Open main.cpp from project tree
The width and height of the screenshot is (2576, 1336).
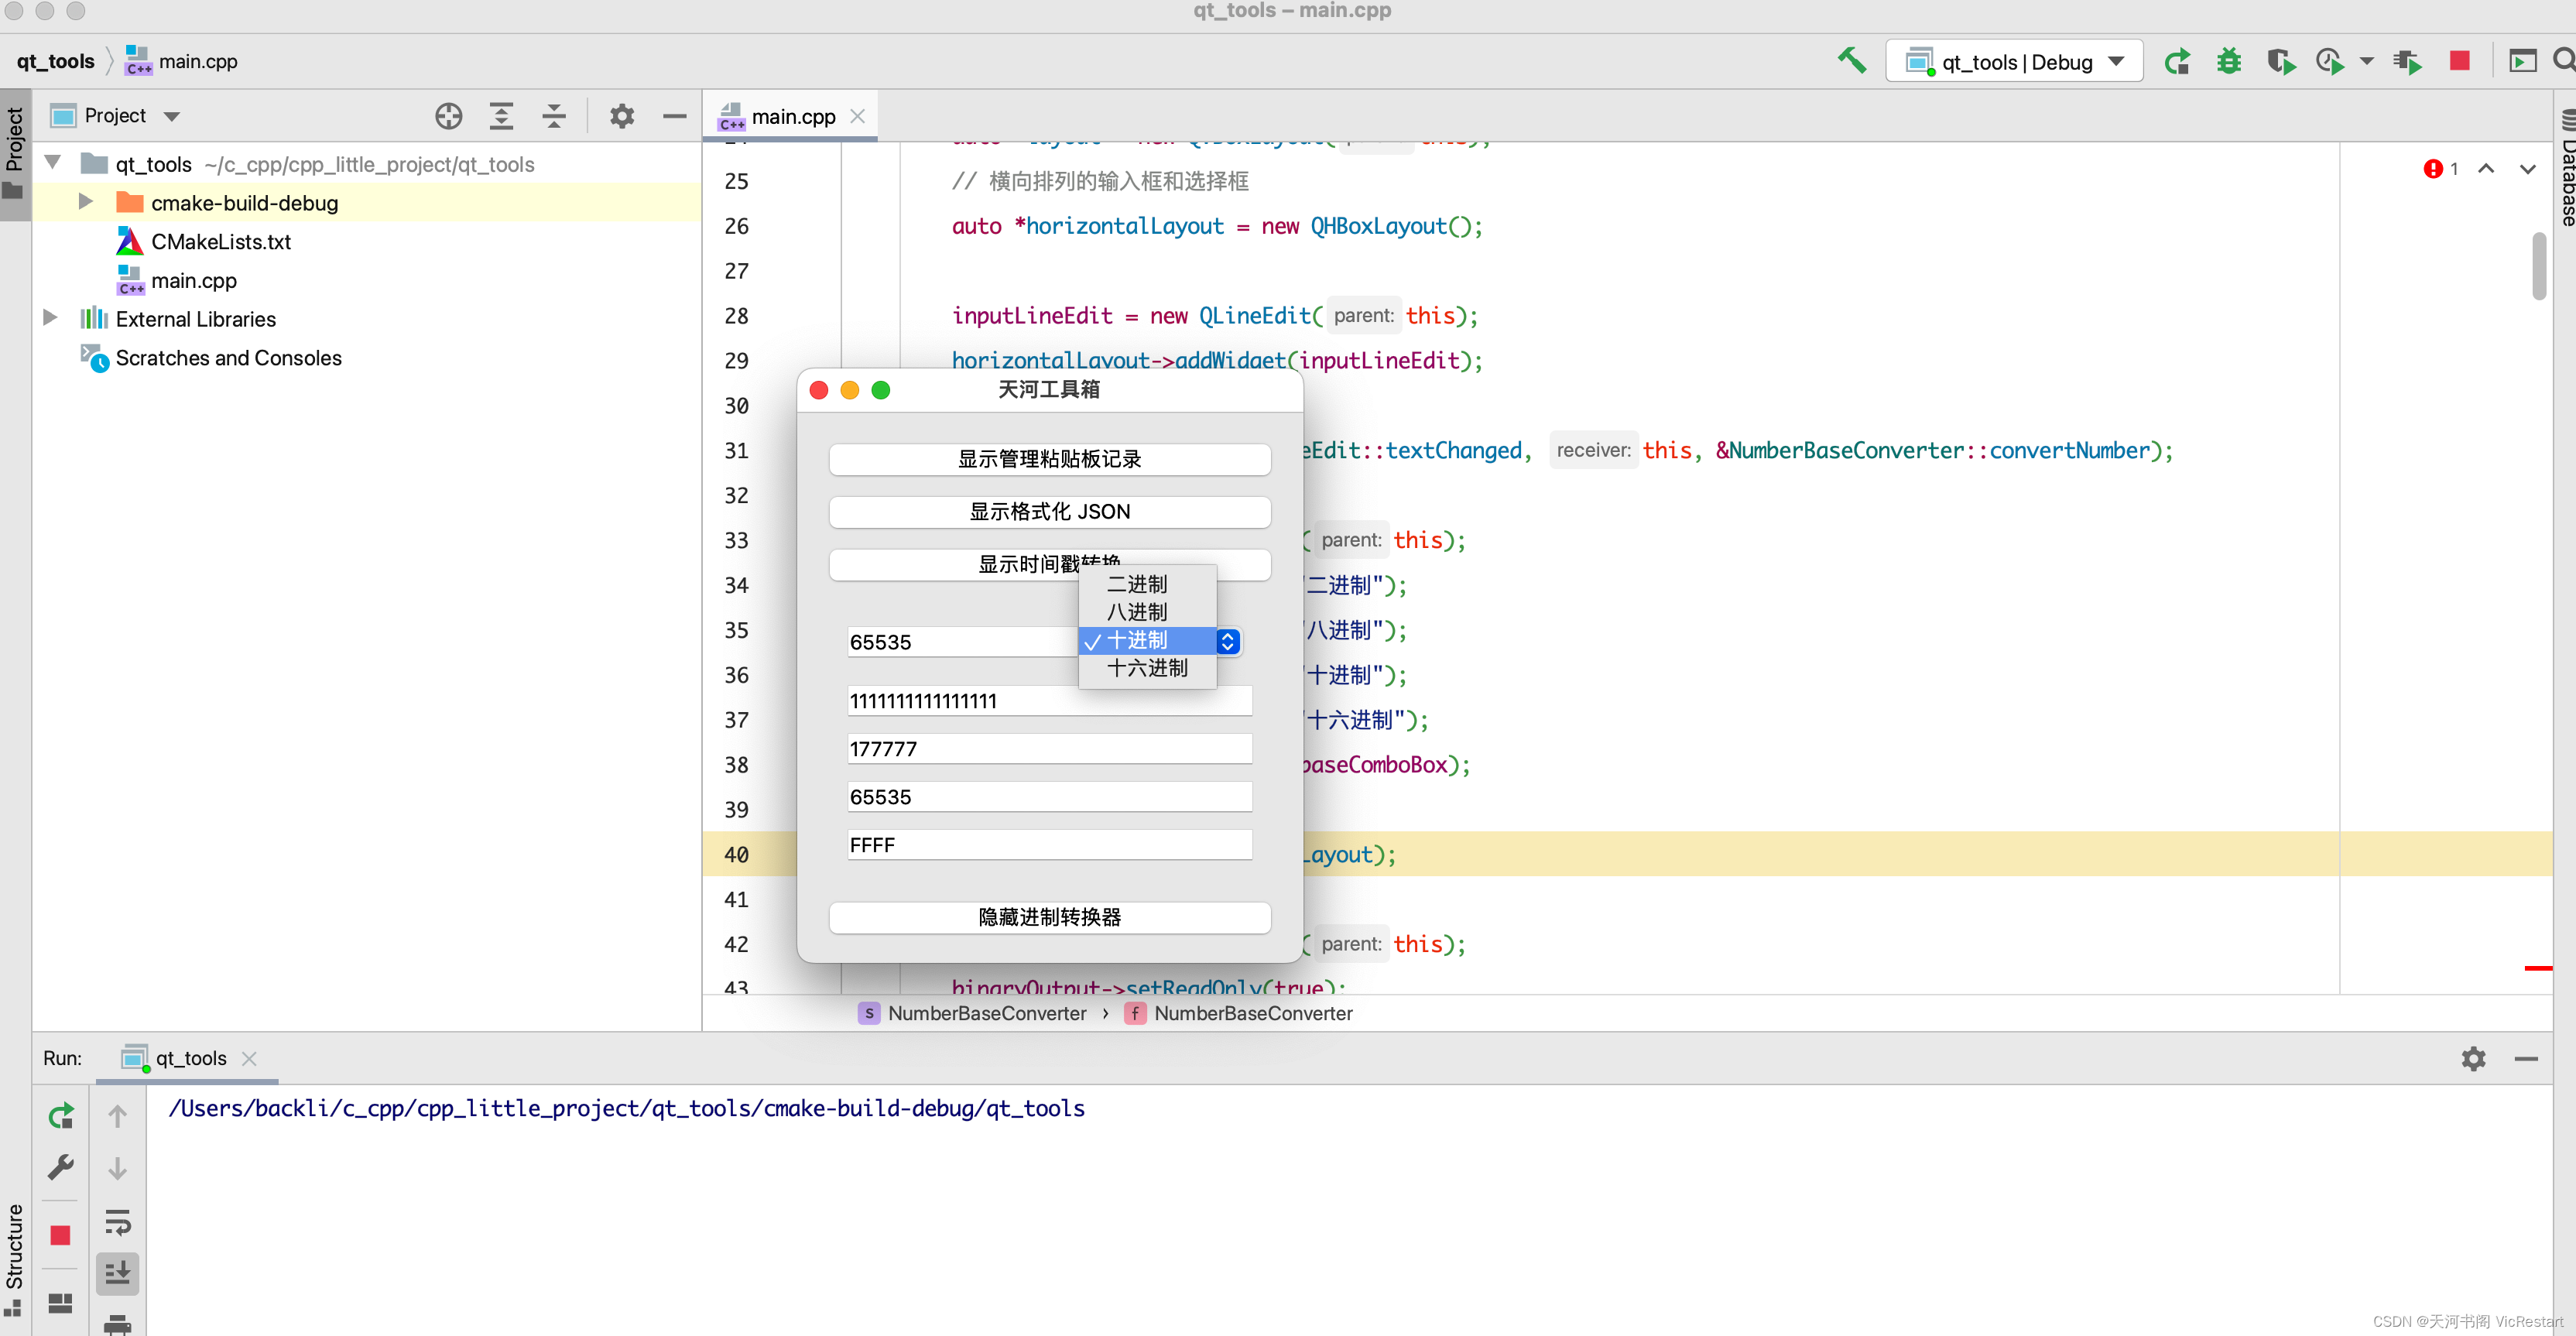click(194, 281)
